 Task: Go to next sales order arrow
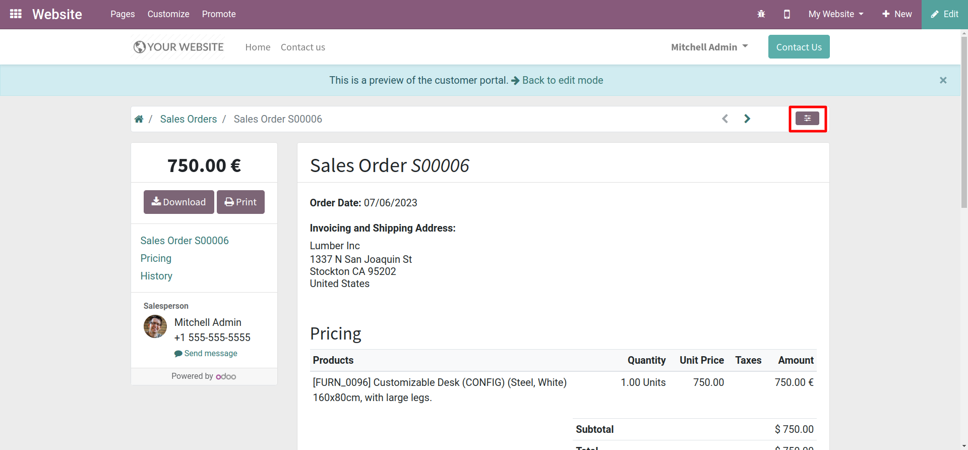(x=747, y=119)
